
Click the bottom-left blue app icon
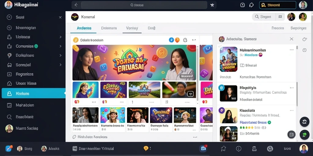(x=9, y=148)
